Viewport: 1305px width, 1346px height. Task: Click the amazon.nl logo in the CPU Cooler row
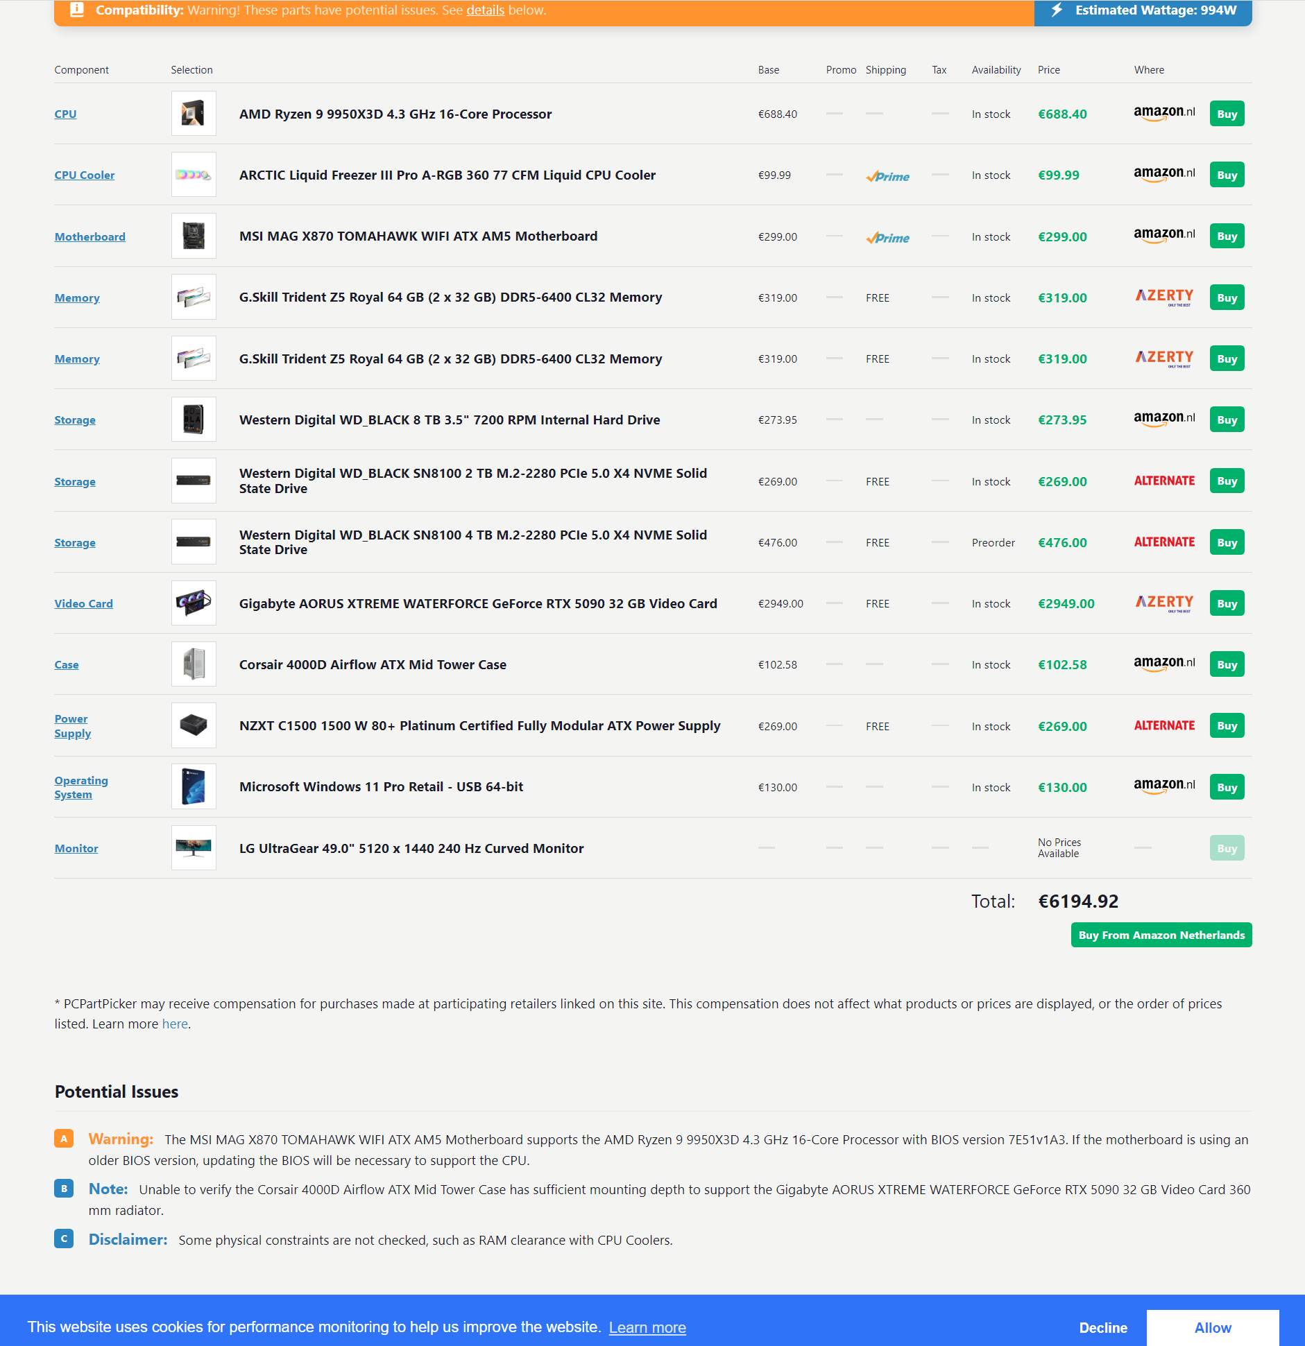click(x=1164, y=174)
